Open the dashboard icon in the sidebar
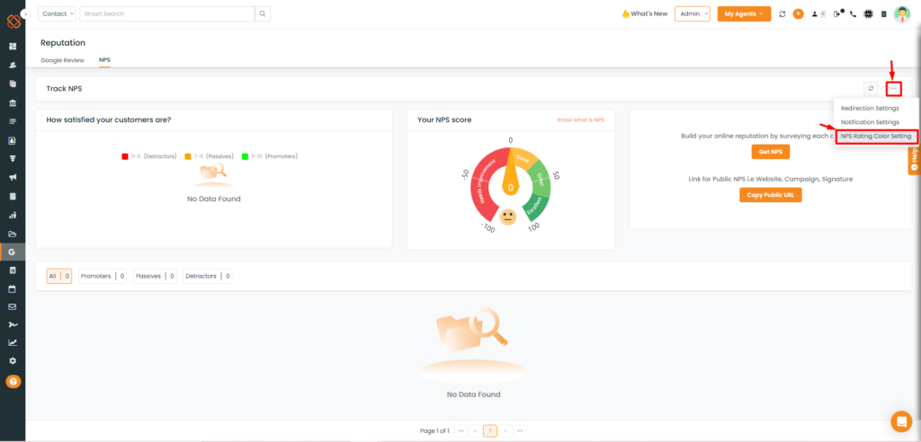Image resolution: width=921 pixels, height=442 pixels. click(13, 47)
